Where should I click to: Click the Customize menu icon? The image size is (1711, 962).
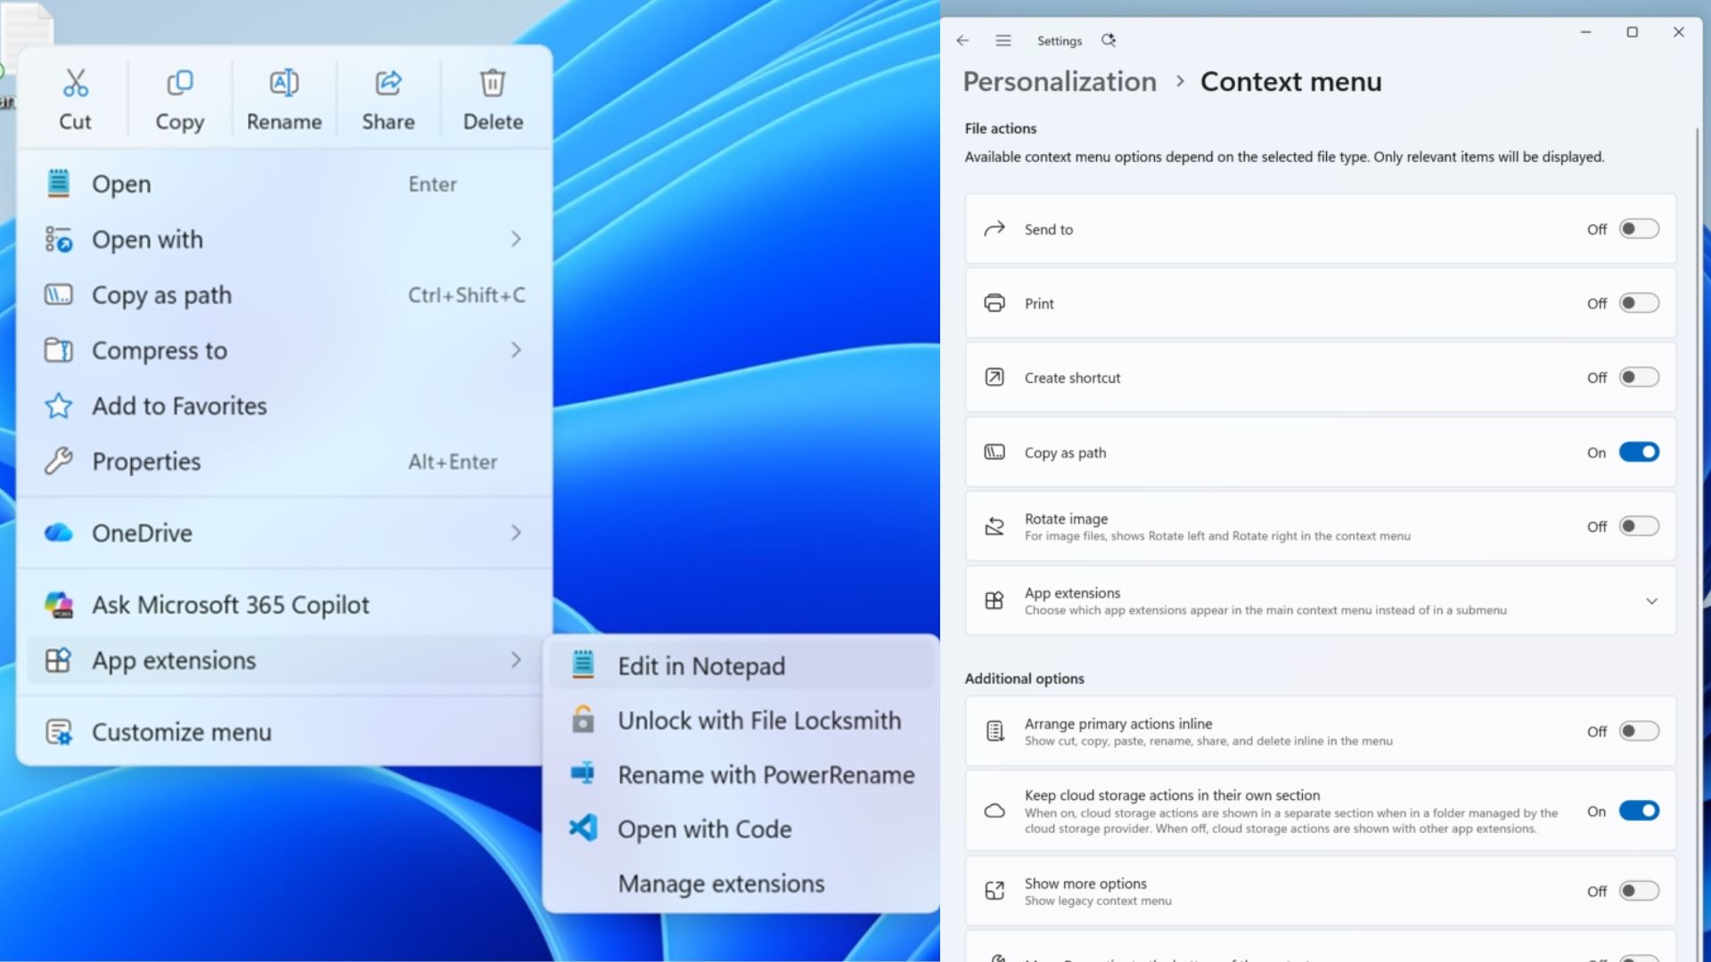tap(59, 732)
